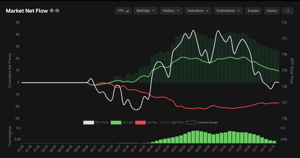The width and height of the screenshot is (300, 158).
Task: Open the Settings dropdown
Action: [146, 11]
